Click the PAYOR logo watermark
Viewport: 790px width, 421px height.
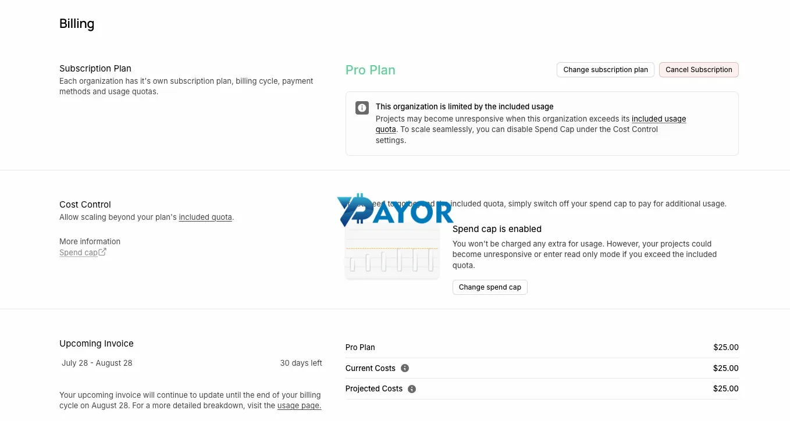(395, 211)
